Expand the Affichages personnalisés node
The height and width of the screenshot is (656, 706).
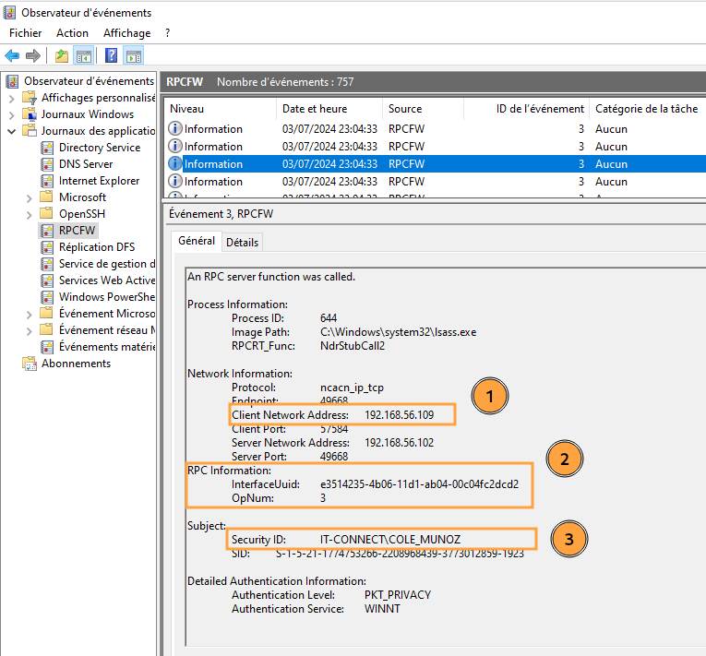(12, 98)
